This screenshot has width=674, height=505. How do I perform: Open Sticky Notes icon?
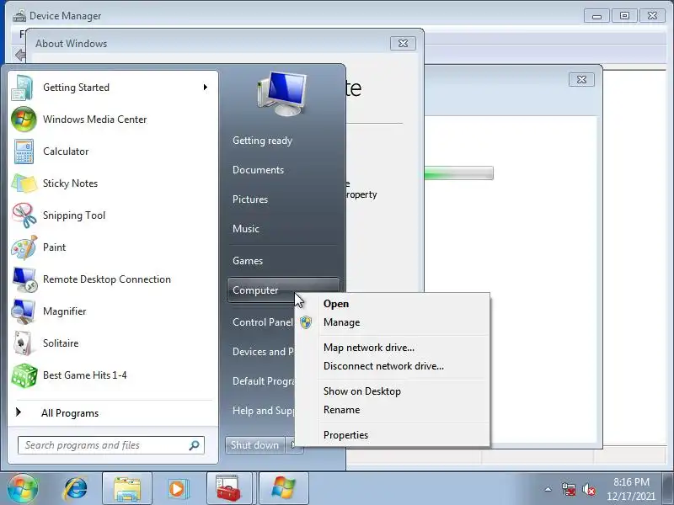point(24,183)
